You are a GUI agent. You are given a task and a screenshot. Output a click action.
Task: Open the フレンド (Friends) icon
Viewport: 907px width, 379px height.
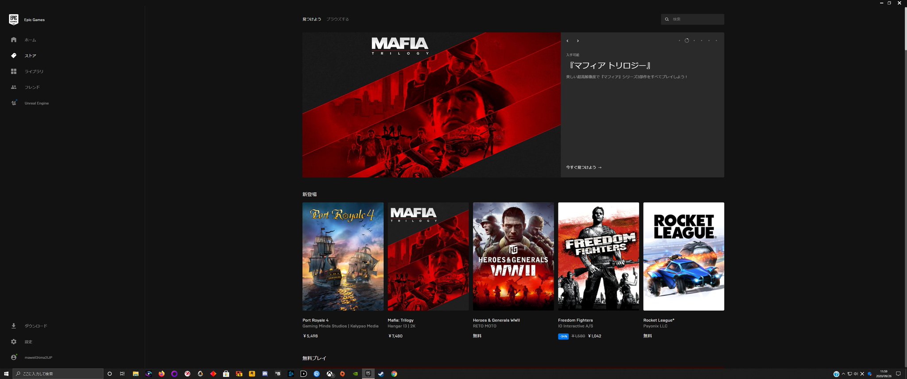pos(14,87)
